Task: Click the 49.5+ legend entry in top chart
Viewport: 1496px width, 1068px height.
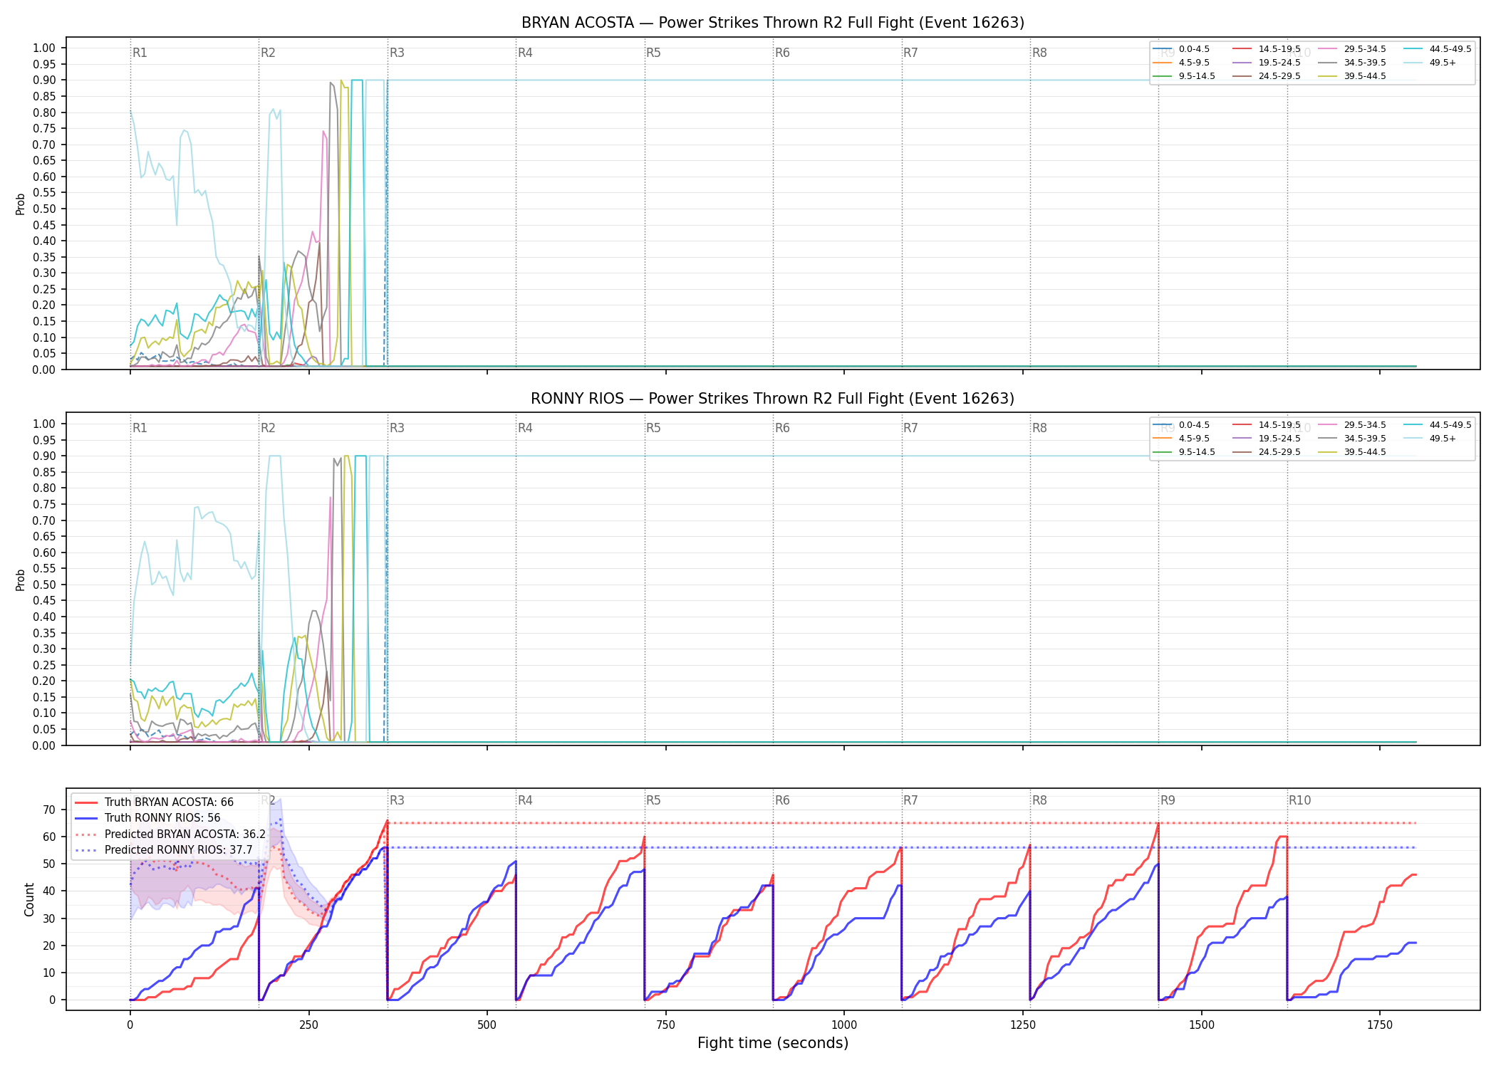Action: click(x=1430, y=63)
